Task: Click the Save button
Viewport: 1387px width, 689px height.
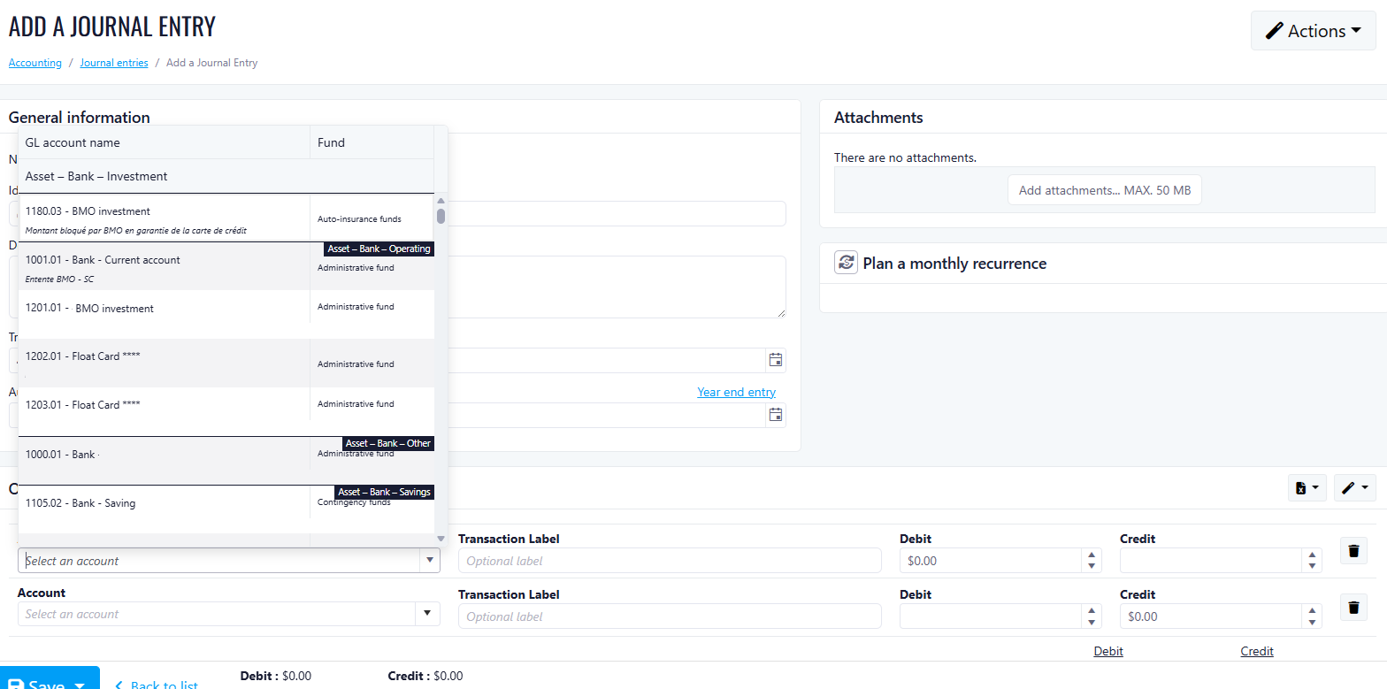Action: tap(49, 679)
